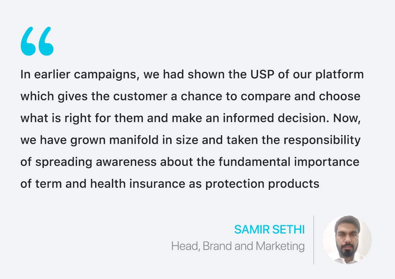
Task: Click the Head, Brand and Marketing subtitle
Action: [x=238, y=246]
